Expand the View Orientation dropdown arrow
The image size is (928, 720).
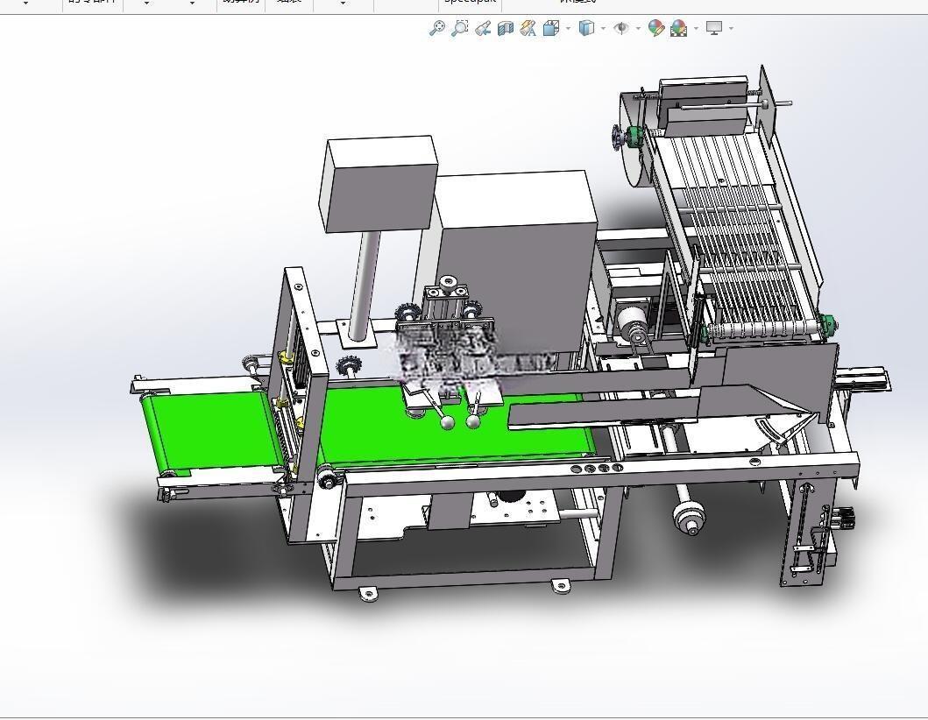pyautogui.click(x=568, y=28)
